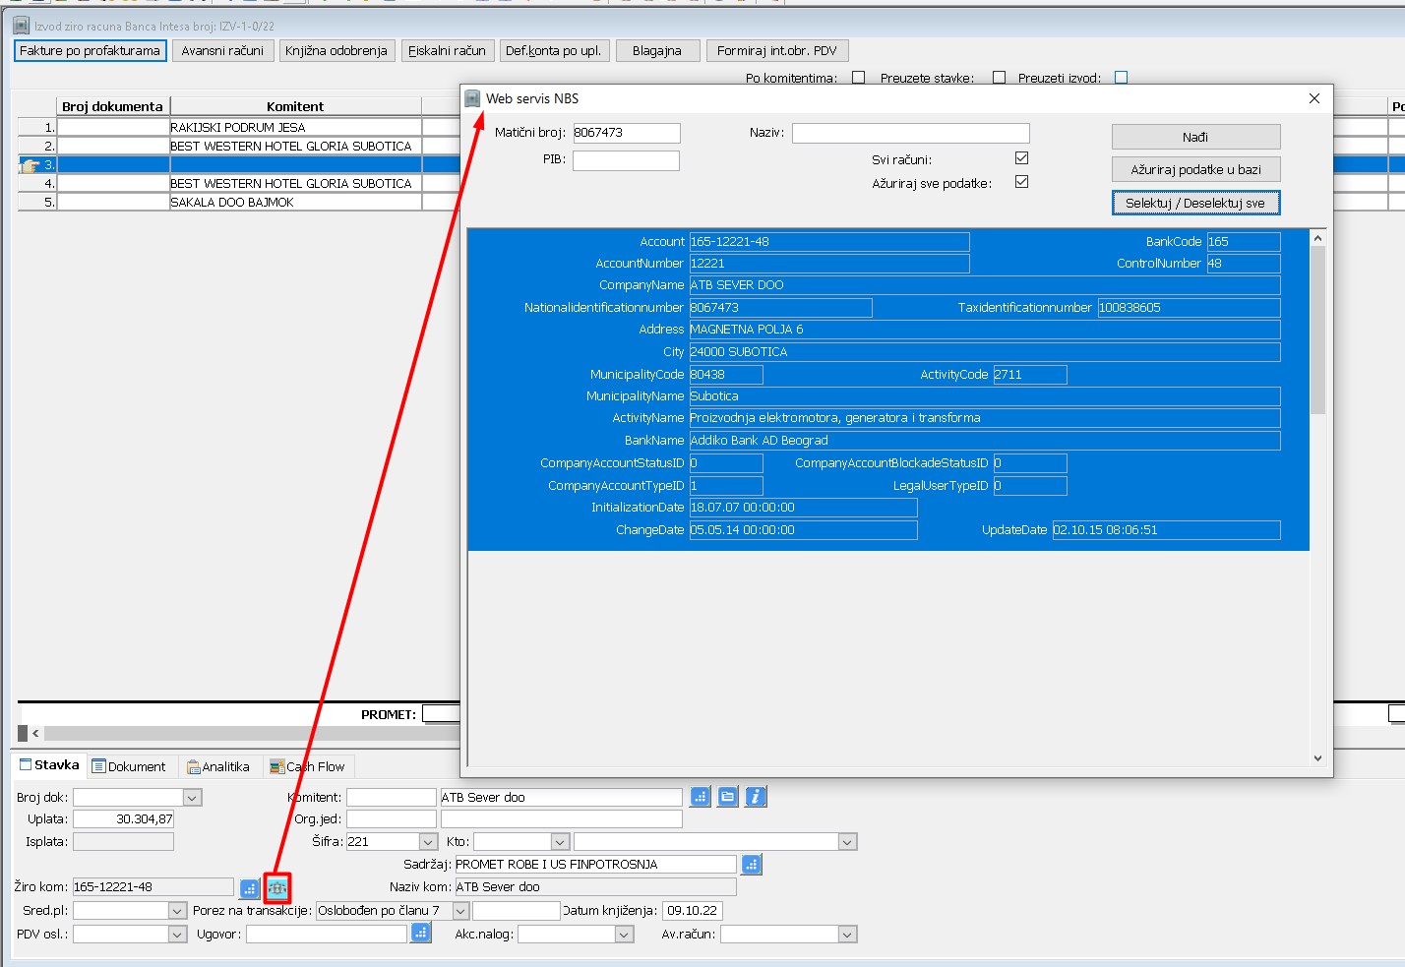Click into the Matični broj field
Viewport: 1405px width, 967px height.
[626, 133]
